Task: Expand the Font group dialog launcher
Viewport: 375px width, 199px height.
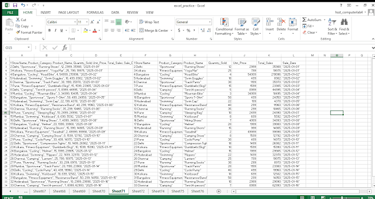Action: tap(100, 39)
